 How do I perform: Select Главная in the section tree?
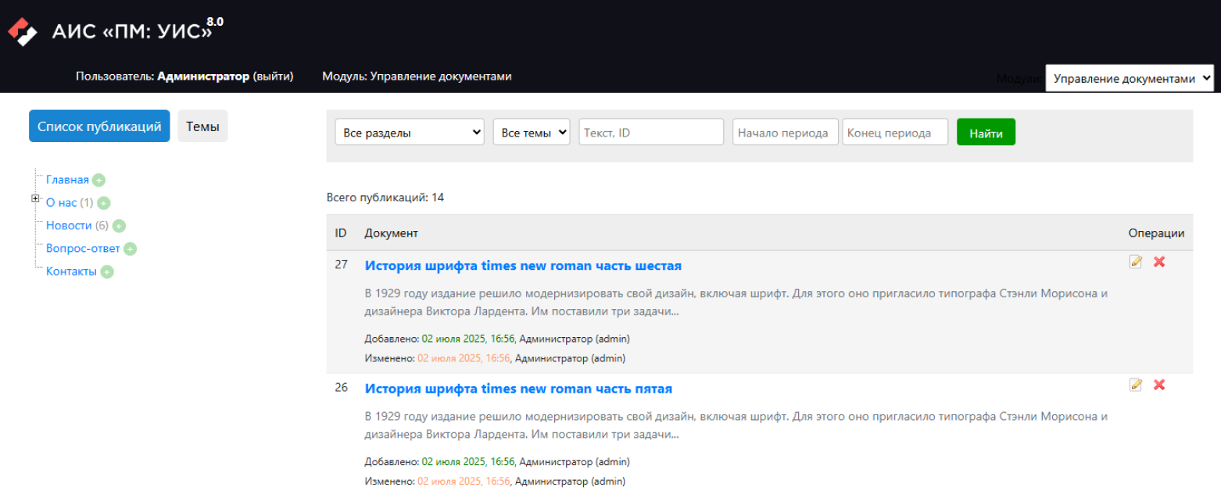(x=67, y=179)
